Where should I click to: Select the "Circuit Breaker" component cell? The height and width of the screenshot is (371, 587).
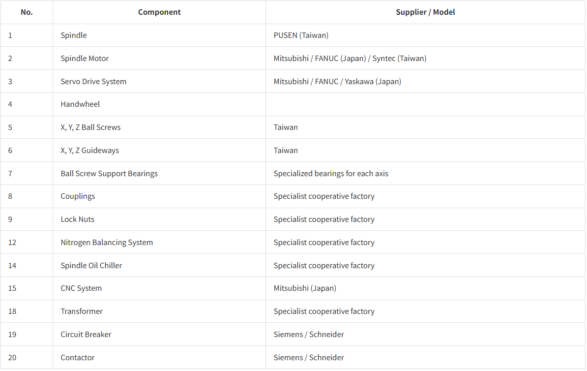[86, 335]
